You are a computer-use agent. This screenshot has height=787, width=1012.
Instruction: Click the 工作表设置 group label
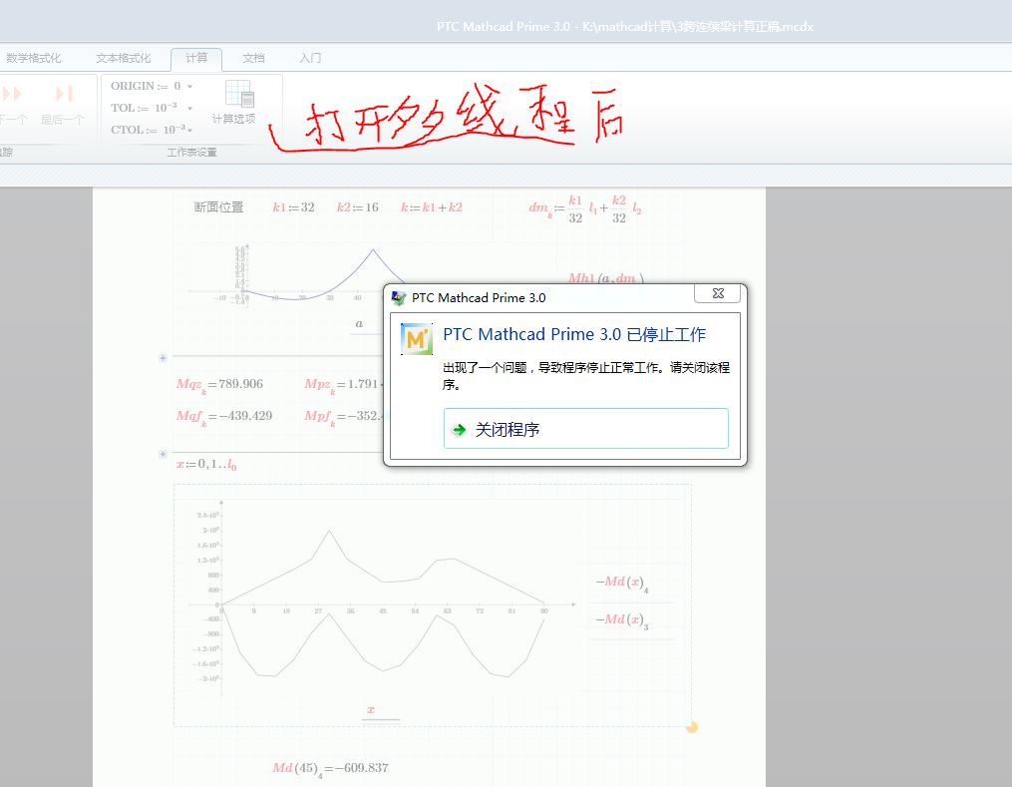191,153
